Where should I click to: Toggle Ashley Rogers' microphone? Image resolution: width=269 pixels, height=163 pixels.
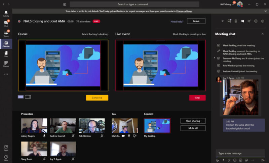tap(44, 136)
